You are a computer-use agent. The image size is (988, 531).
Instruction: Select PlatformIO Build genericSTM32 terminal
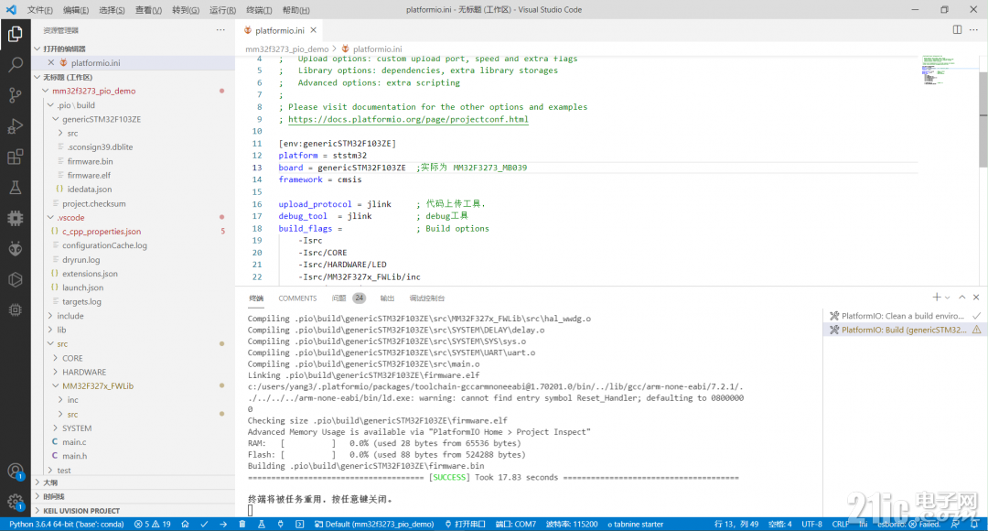905,330
